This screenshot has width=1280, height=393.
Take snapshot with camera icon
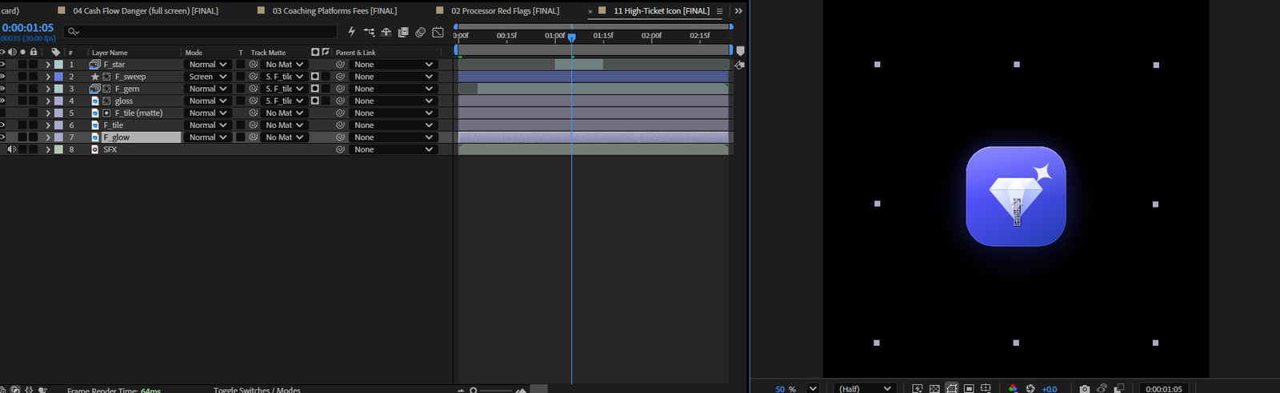pos(1084,388)
